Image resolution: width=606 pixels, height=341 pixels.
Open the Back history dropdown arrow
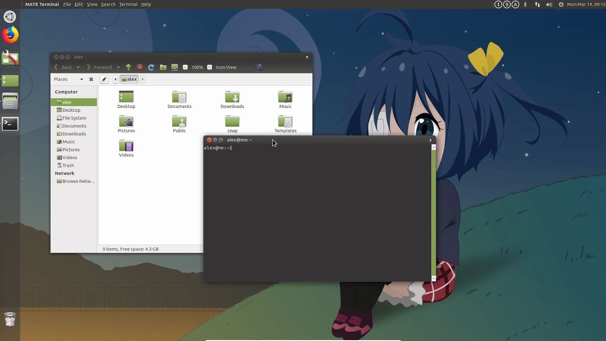click(x=78, y=67)
